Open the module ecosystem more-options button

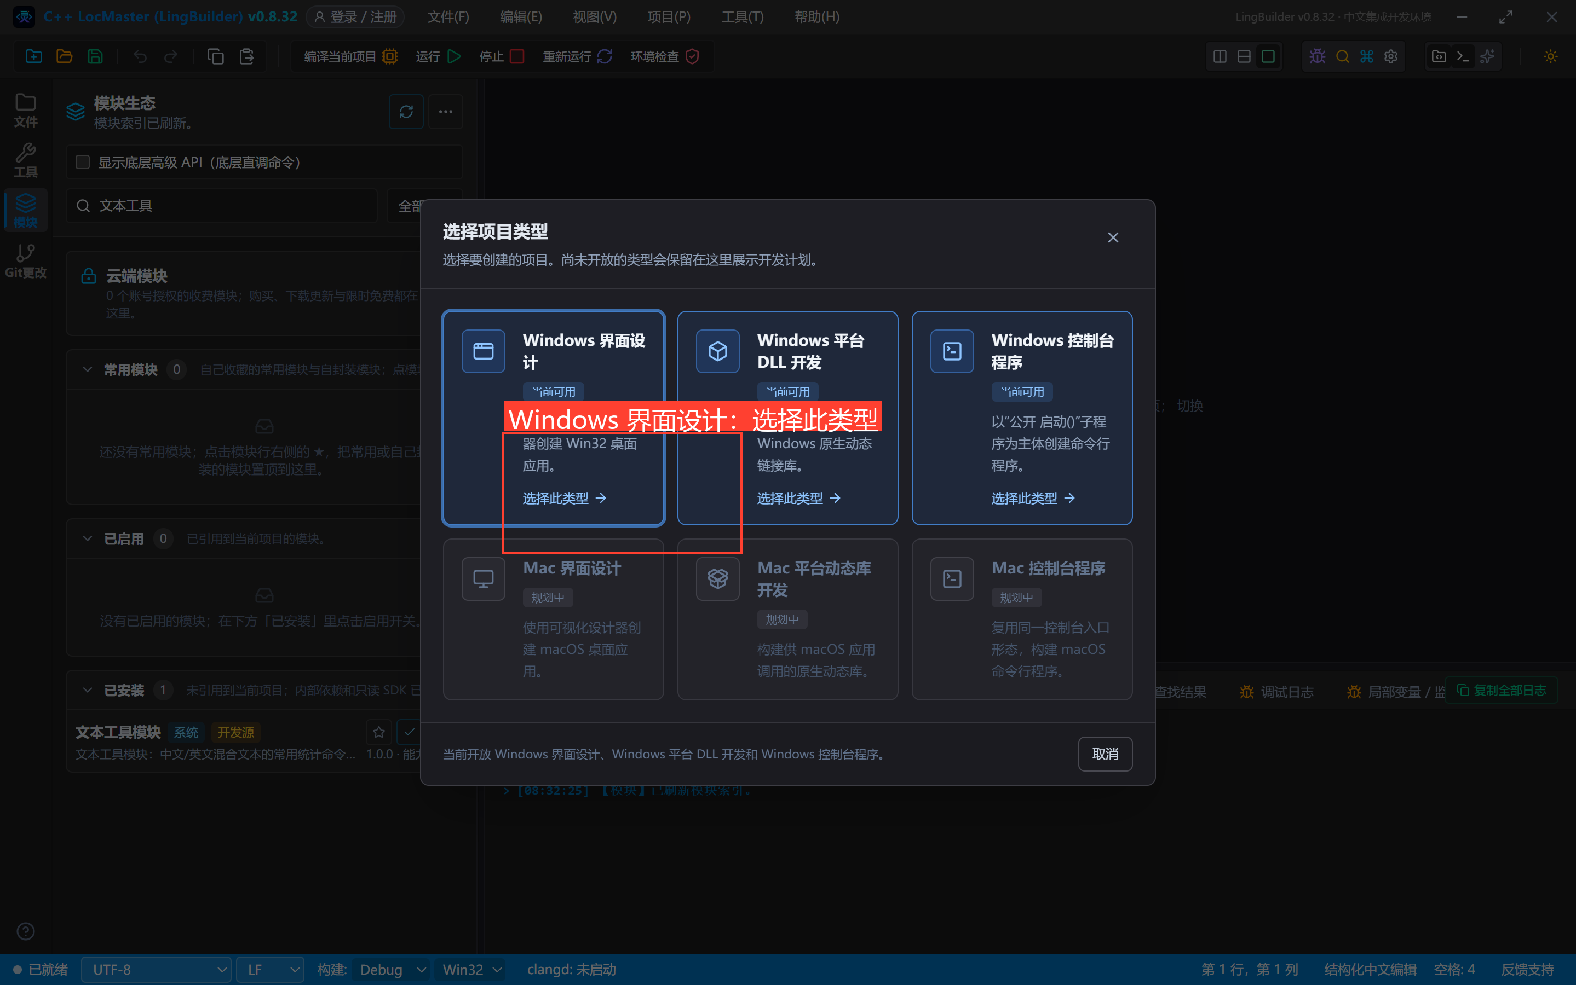445,112
